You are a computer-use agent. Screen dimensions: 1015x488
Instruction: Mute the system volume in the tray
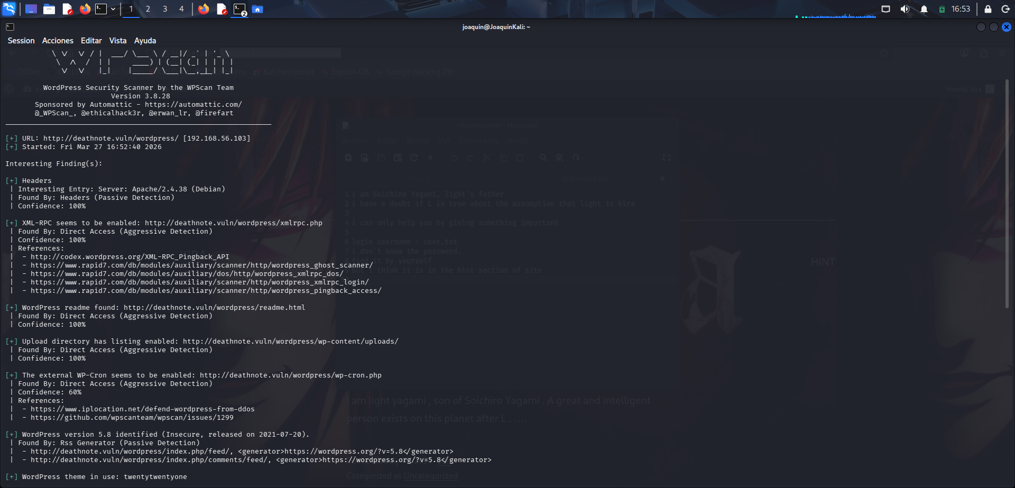tap(905, 8)
